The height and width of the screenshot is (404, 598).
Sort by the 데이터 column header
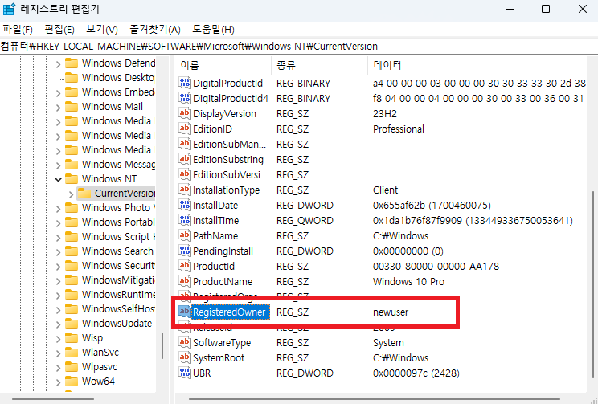(x=477, y=65)
